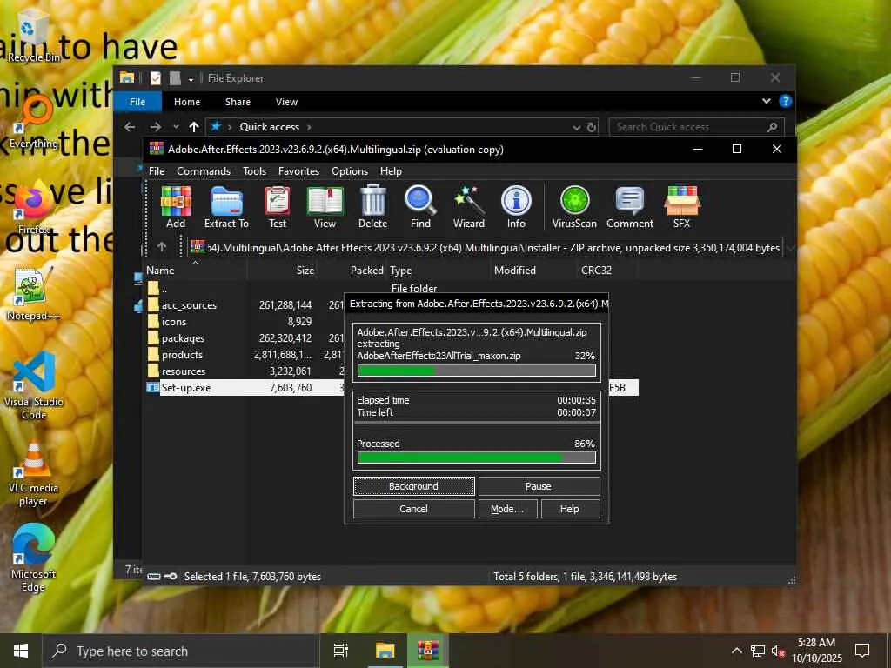
Task: Click the taskbar search box
Action: pos(182,651)
